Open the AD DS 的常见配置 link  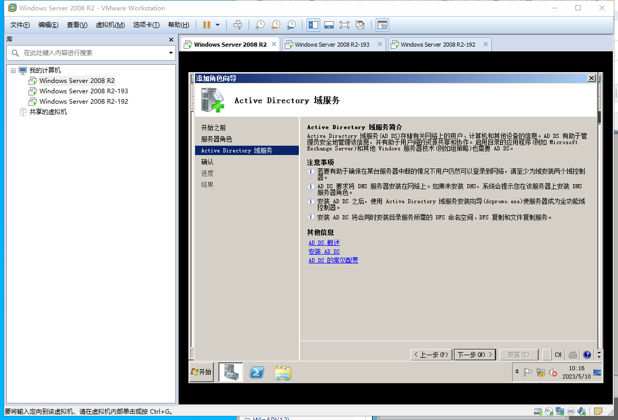click(334, 260)
